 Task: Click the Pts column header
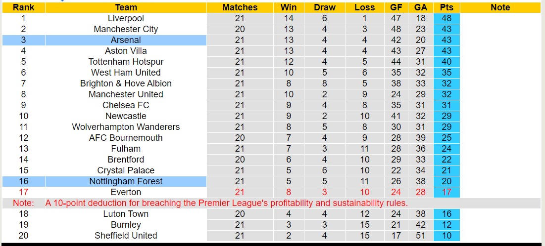(446, 7)
